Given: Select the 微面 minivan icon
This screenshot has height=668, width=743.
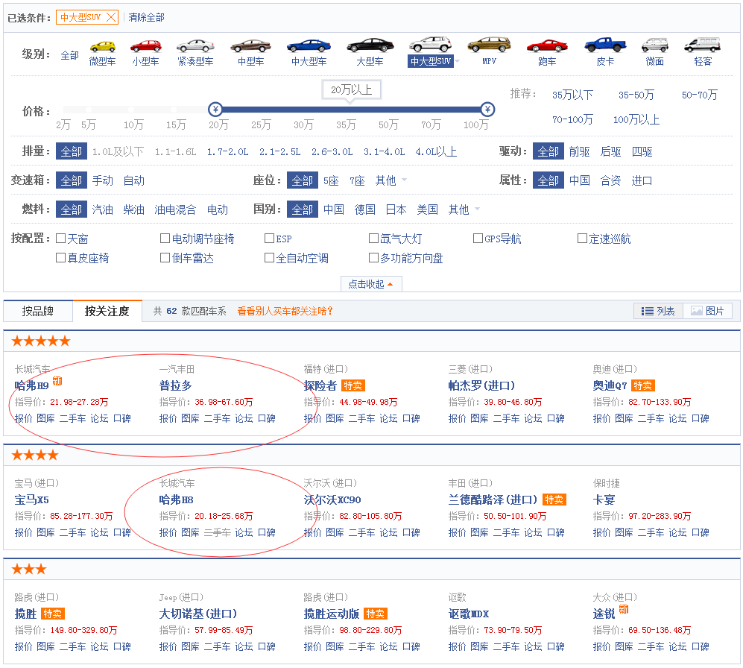Looking at the screenshot, I should coord(655,45).
